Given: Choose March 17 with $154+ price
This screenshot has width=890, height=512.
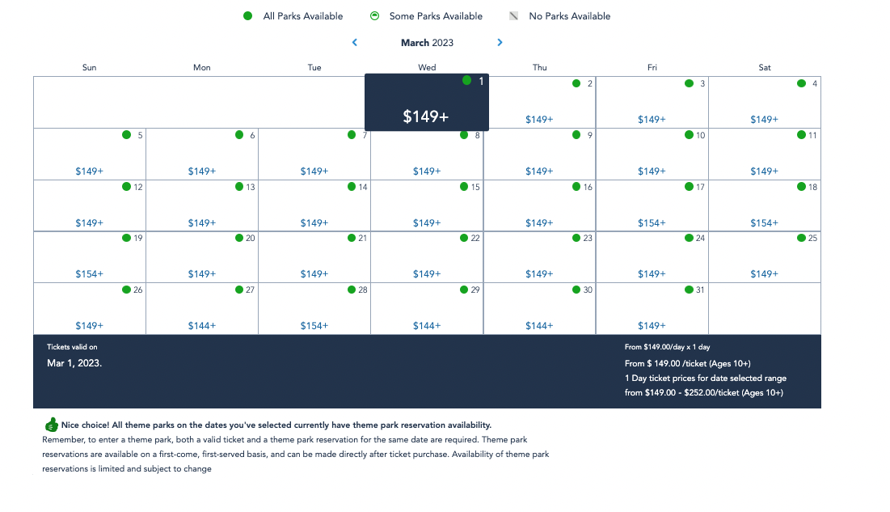Looking at the screenshot, I should click(x=652, y=205).
